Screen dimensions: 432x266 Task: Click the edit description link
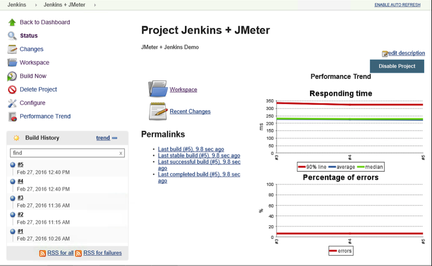click(x=407, y=53)
